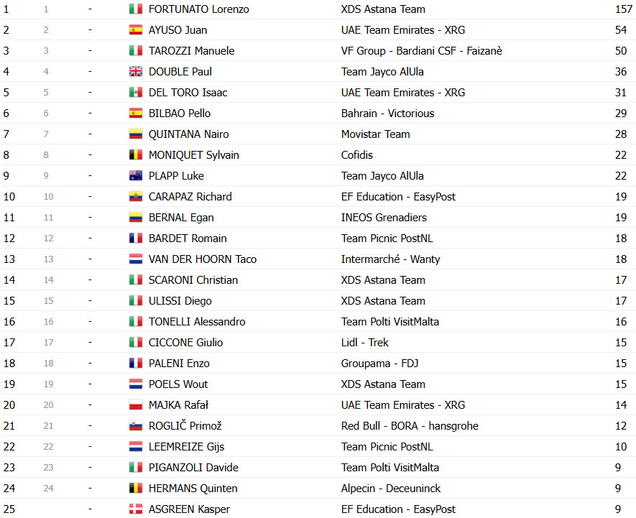Open Intermarché - Wanty team page
The width and height of the screenshot is (636, 518).
point(390,259)
